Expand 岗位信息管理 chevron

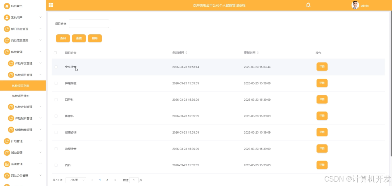tap(40, 40)
